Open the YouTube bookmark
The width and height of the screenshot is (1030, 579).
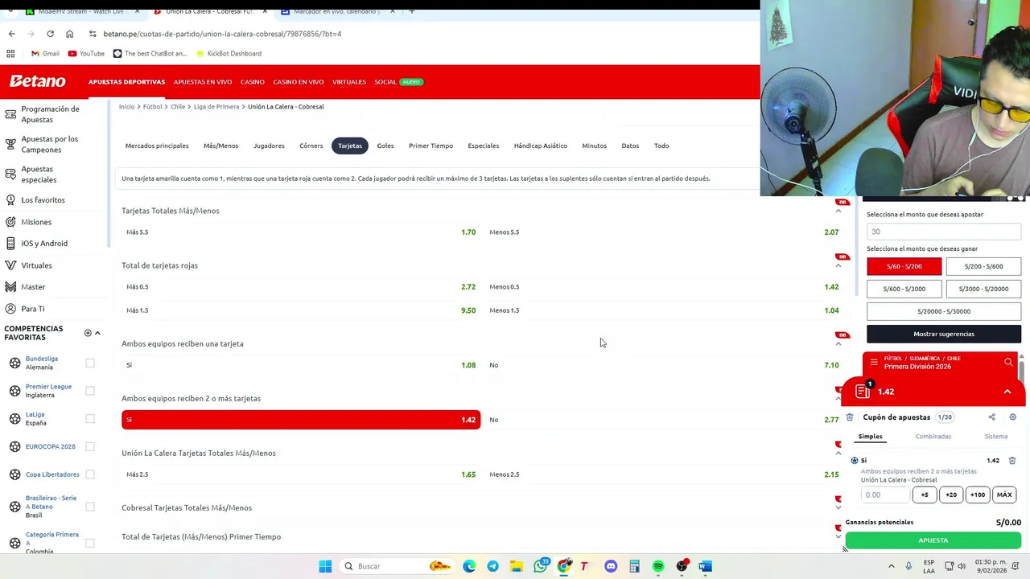(x=86, y=53)
